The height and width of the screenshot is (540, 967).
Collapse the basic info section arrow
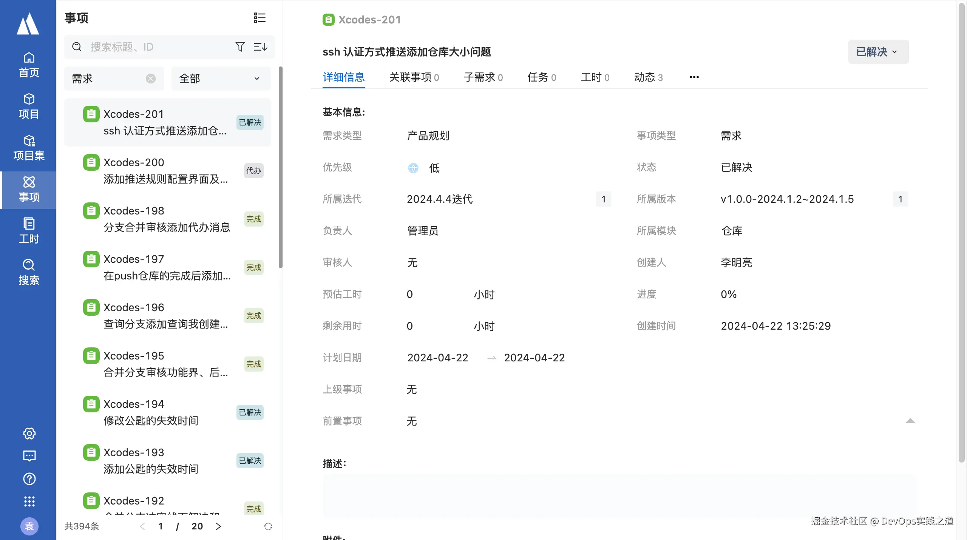(910, 421)
